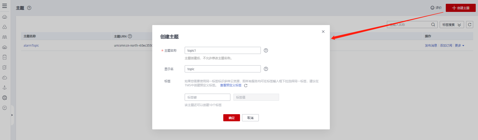Refresh the topic list
This screenshot has width=478, height=140.
pos(470,25)
